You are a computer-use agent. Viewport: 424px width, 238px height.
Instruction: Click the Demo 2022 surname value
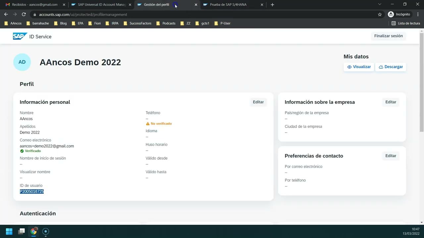[29, 133]
